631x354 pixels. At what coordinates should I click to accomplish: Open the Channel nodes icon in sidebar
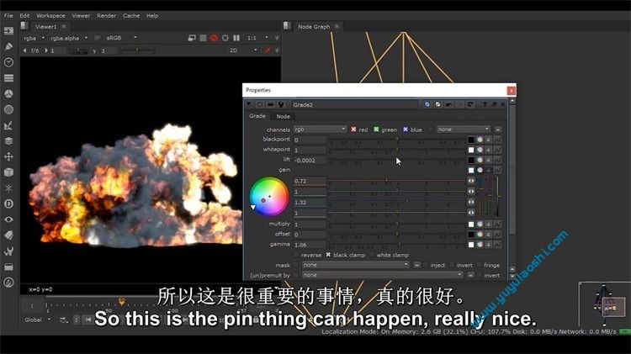pos(8,78)
